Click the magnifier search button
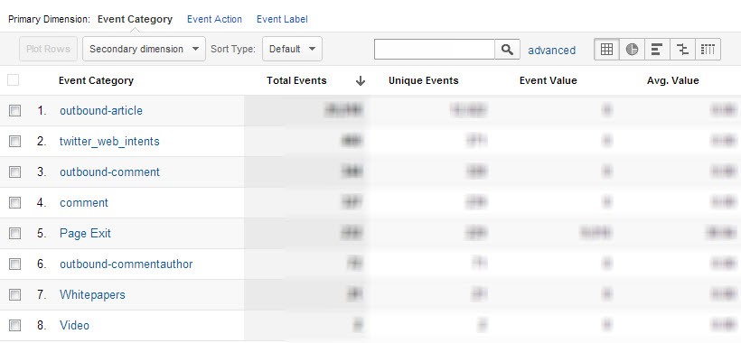Image resolution: width=741 pixels, height=343 pixels. (x=507, y=49)
